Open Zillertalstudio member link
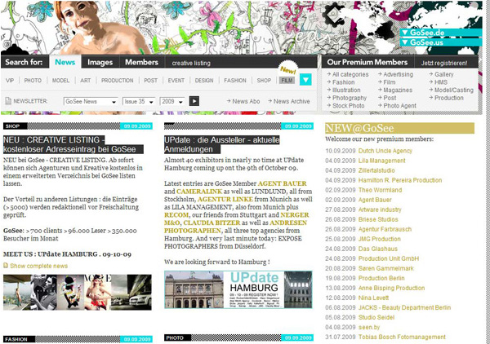 [376, 170]
